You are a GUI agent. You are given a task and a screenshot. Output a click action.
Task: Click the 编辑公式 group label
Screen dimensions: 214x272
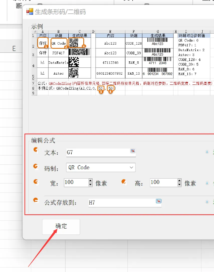tap(43, 140)
